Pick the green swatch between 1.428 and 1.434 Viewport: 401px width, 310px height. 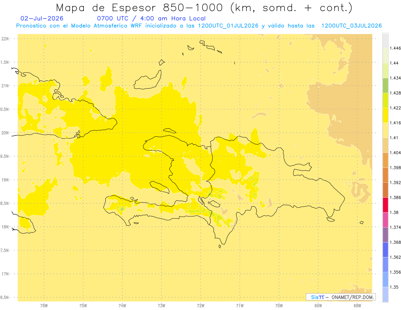(x=385, y=85)
